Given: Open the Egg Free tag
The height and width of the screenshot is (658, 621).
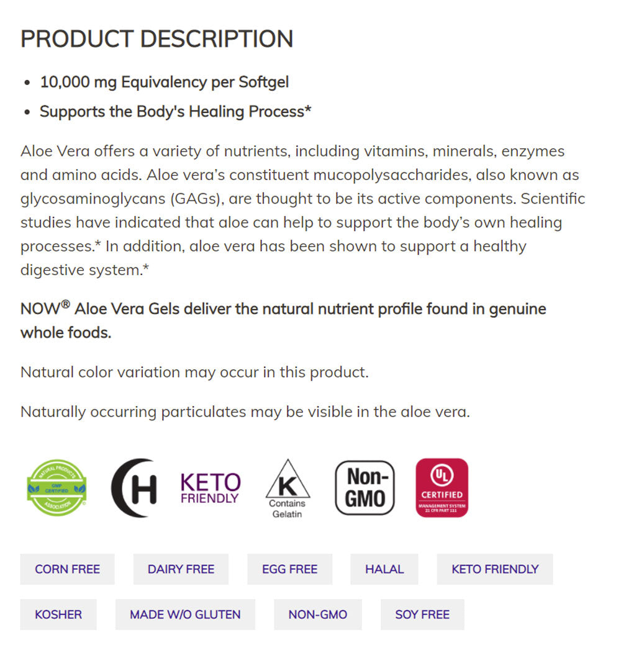Looking at the screenshot, I should [289, 569].
